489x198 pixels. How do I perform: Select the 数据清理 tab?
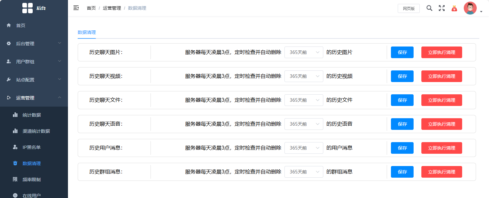pyautogui.click(x=87, y=32)
